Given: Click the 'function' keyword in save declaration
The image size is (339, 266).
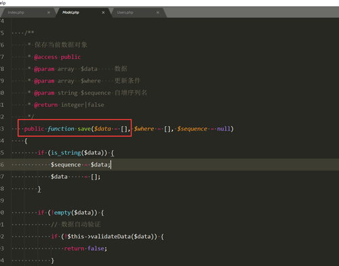Looking at the screenshot, I should tap(61, 129).
